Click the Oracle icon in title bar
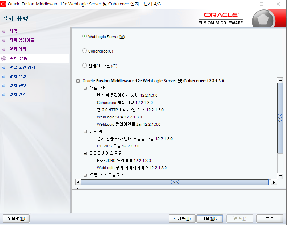Image resolution: width=287 pixels, height=225 pixels. (3, 4)
